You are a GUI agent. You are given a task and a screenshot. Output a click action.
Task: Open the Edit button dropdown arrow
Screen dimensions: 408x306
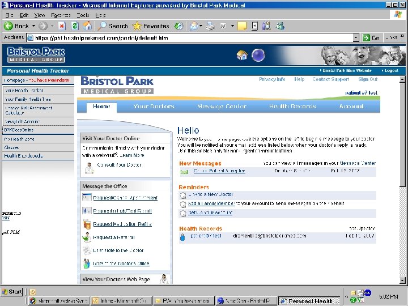232,25
